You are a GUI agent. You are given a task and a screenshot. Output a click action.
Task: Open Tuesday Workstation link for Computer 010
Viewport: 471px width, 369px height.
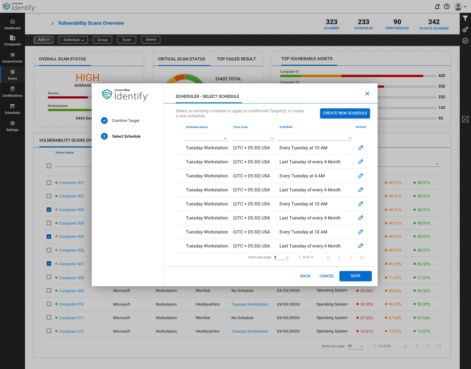coord(250,304)
